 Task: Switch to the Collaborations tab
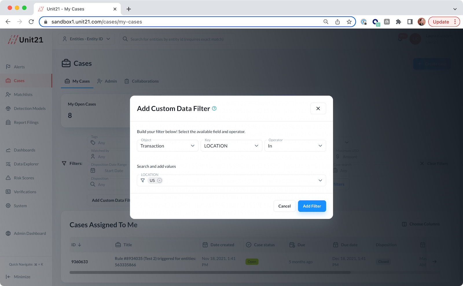click(x=142, y=81)
